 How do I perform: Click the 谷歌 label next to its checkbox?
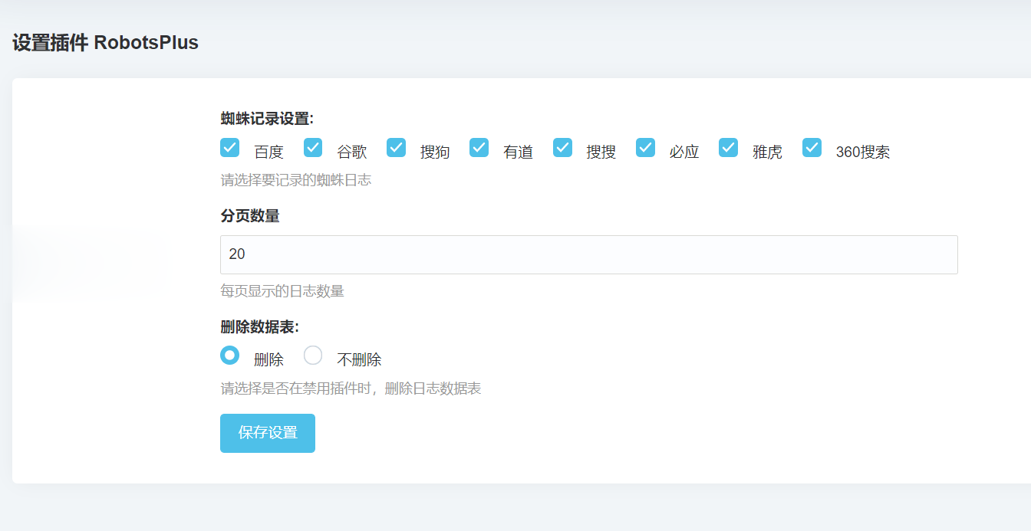351,152
